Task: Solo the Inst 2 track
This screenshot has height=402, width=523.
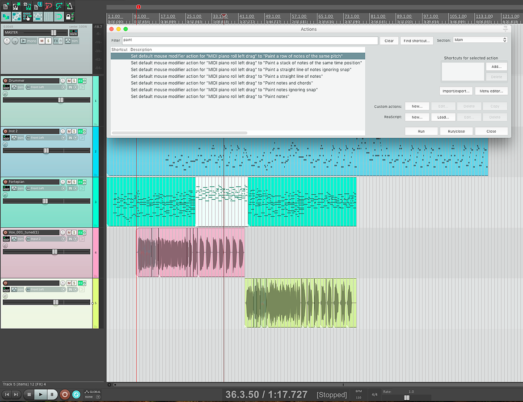Action: [74, 131]
